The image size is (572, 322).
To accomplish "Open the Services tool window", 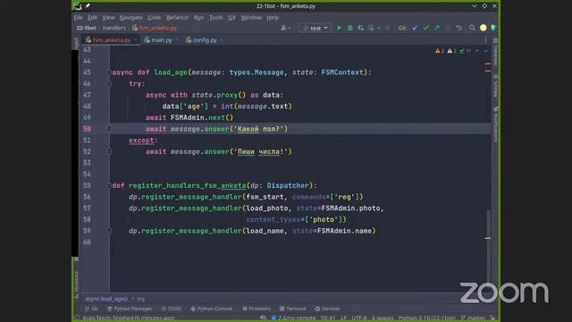I will (x=327, y=309).
